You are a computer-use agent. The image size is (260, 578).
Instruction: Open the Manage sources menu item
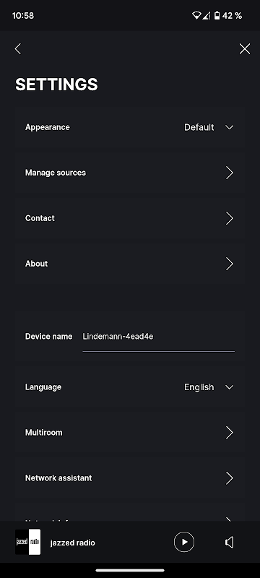(x=129, y=173)
